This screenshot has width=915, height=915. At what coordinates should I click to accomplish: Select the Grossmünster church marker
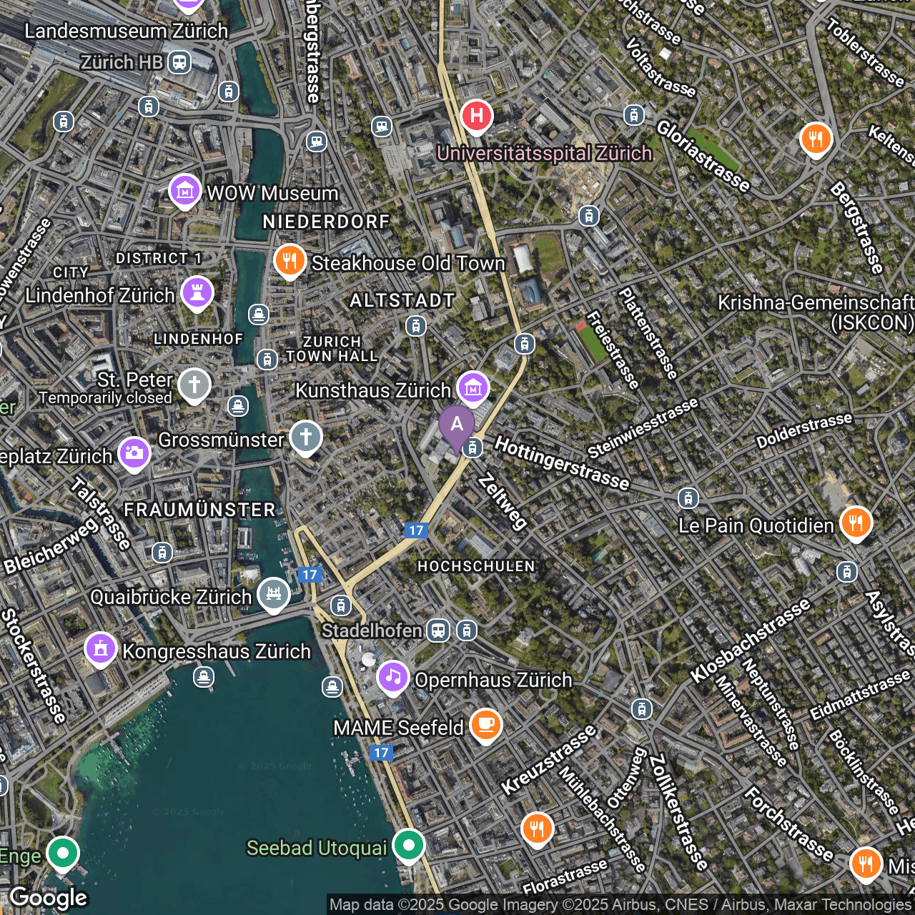tap(305, 438)
